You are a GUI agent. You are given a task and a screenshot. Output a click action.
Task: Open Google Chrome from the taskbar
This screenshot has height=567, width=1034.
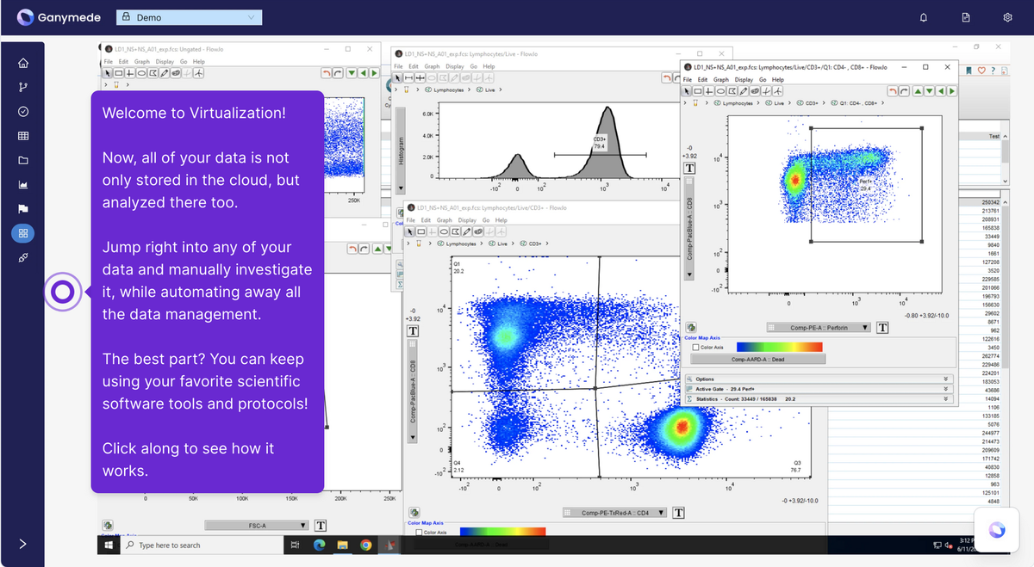coord(368,545)
